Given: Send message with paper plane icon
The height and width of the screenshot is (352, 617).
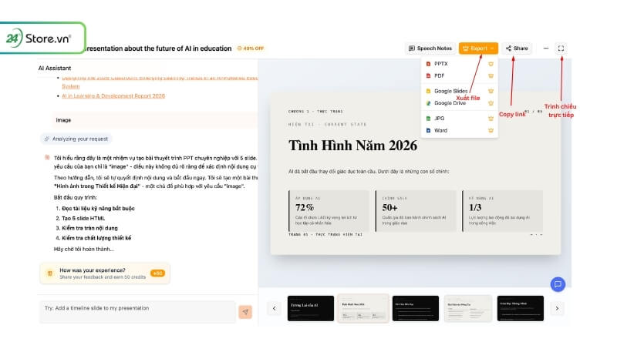Looking at the screenshot, I should click(245, 312).
